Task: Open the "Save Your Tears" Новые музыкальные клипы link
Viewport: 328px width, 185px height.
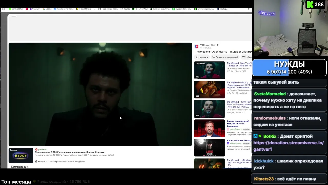Action: click(x=239, y=104)
